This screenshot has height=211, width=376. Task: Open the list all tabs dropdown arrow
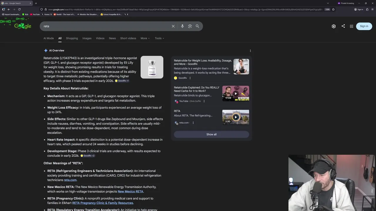pos(328,3)
